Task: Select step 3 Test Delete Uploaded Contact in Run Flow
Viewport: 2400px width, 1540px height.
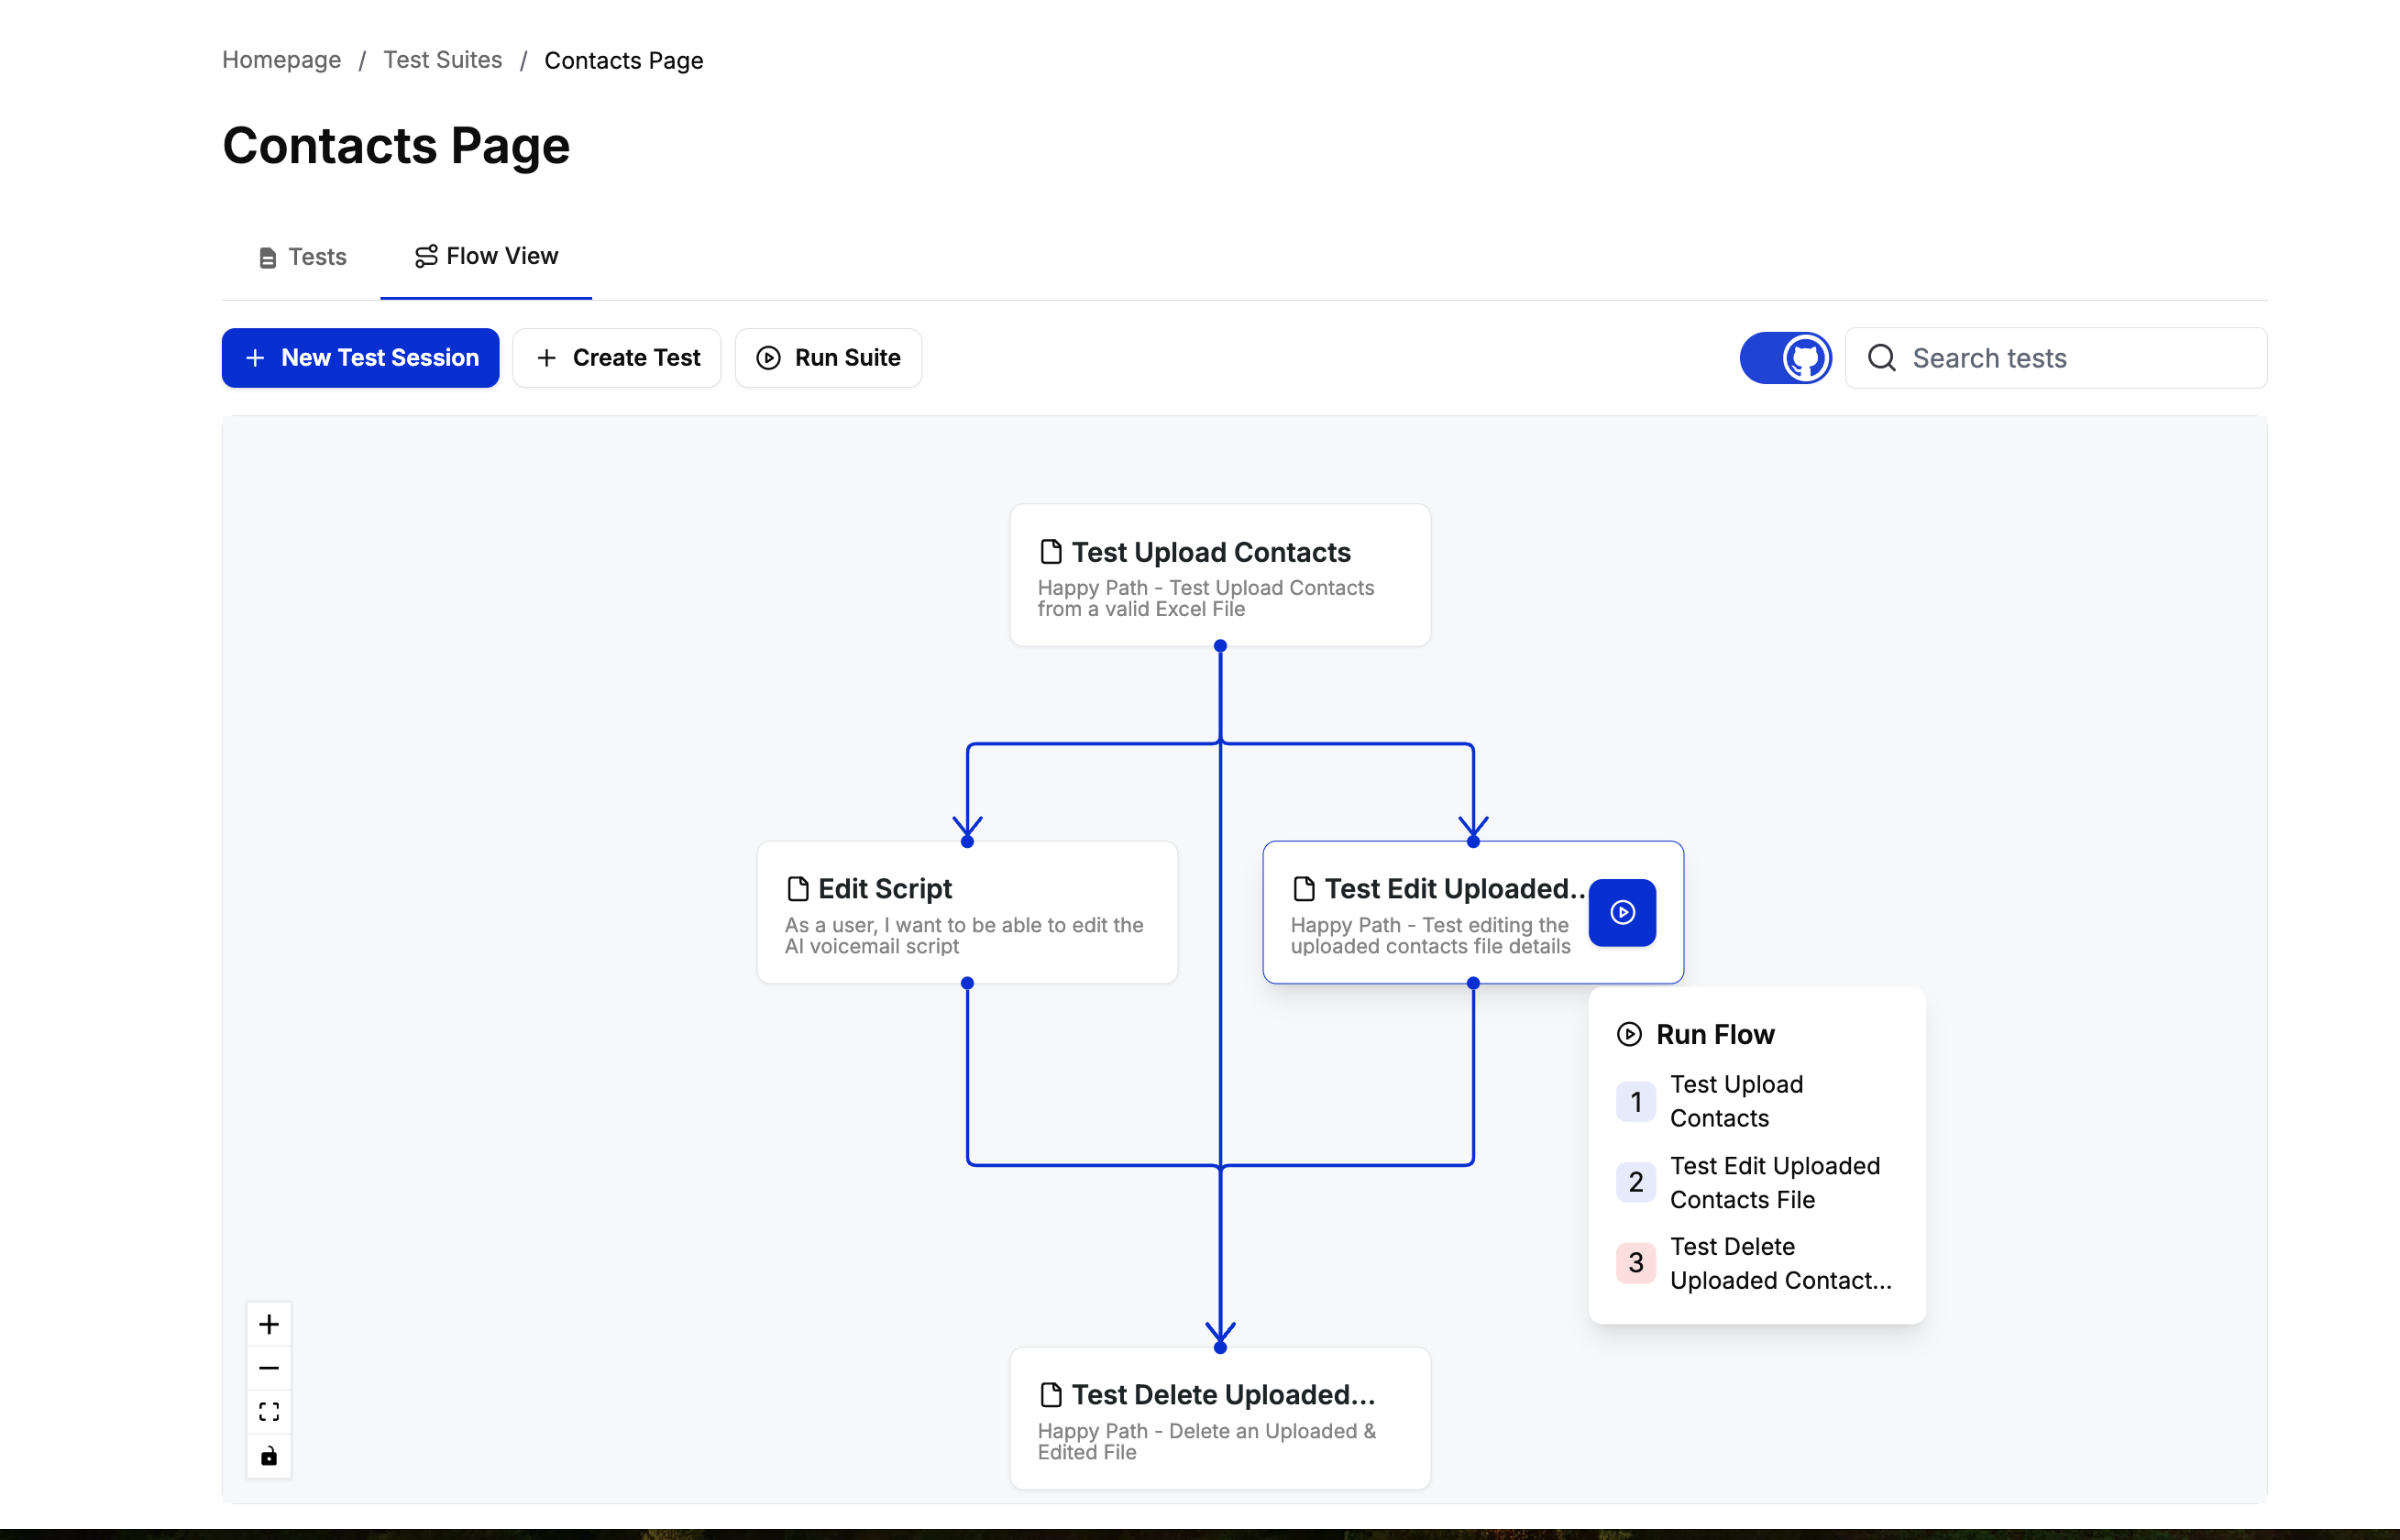Action: 1756,1263
